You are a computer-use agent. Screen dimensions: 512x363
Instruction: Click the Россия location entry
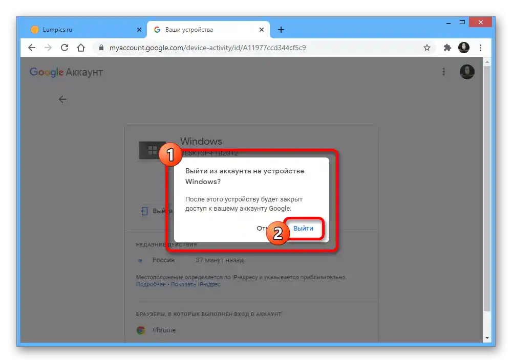pyautogui.click(x=163, y=260)
